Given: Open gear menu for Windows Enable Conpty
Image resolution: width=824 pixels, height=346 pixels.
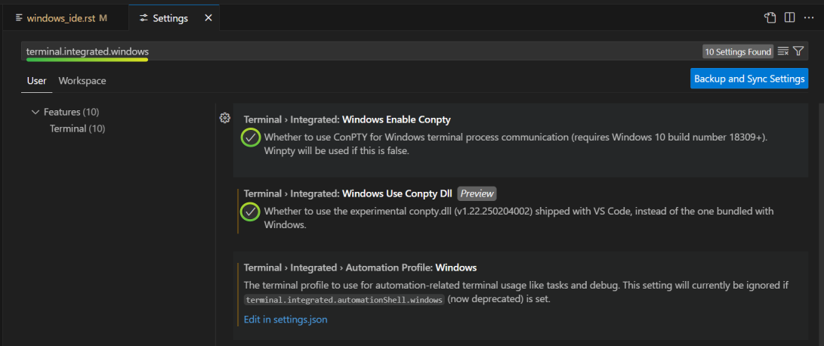Looking at the screenshot, I should click(x=224, y=118).
